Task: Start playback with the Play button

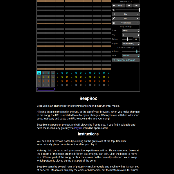Action: [x=119, y=6]
